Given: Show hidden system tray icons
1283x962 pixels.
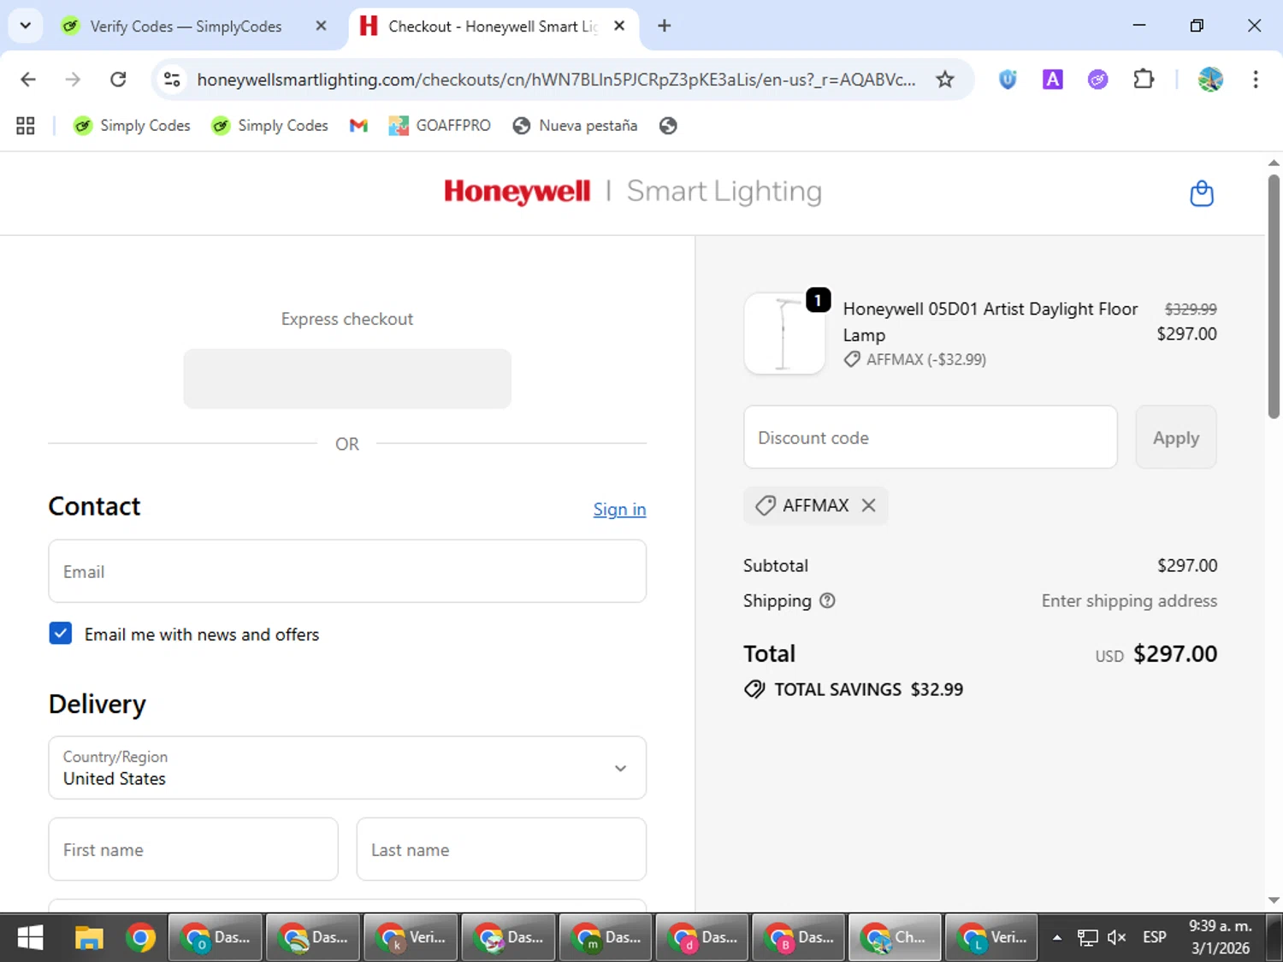Looking at the screenshot, I should (x=1057, y=938).
